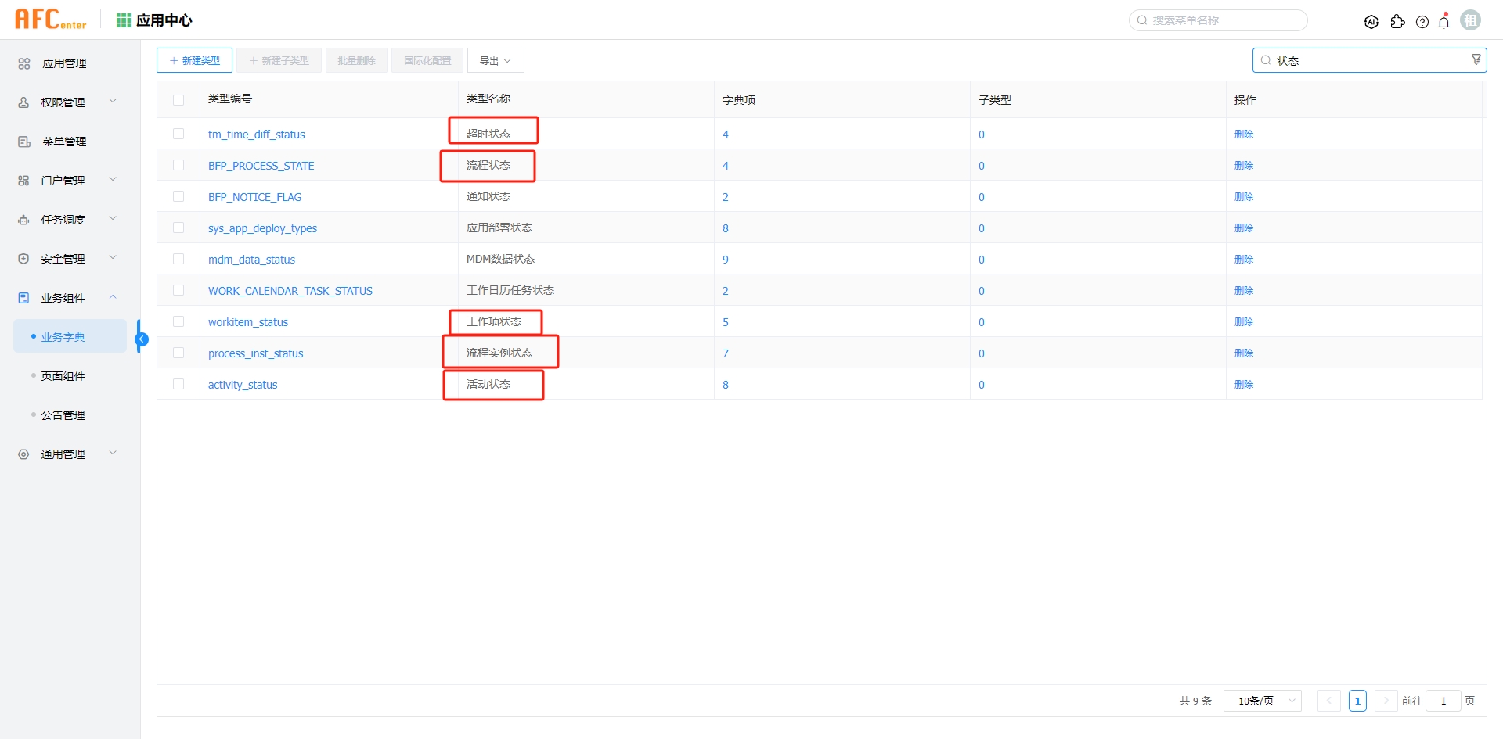Click inside the 搜索菜单名称 search field
This screenshot has width=1503, height=739.
point(1217,20)
